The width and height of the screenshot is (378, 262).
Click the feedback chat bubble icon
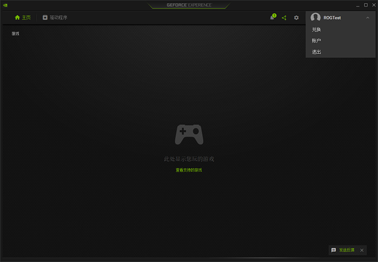coord(334,250)
